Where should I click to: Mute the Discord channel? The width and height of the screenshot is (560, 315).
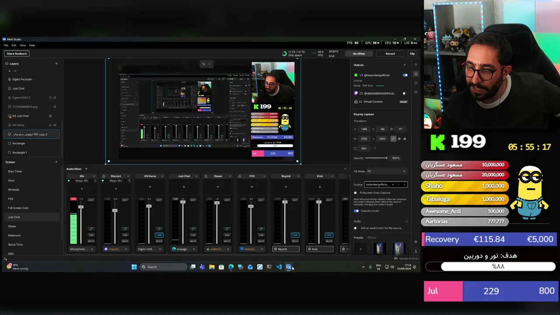coord(125,241)
